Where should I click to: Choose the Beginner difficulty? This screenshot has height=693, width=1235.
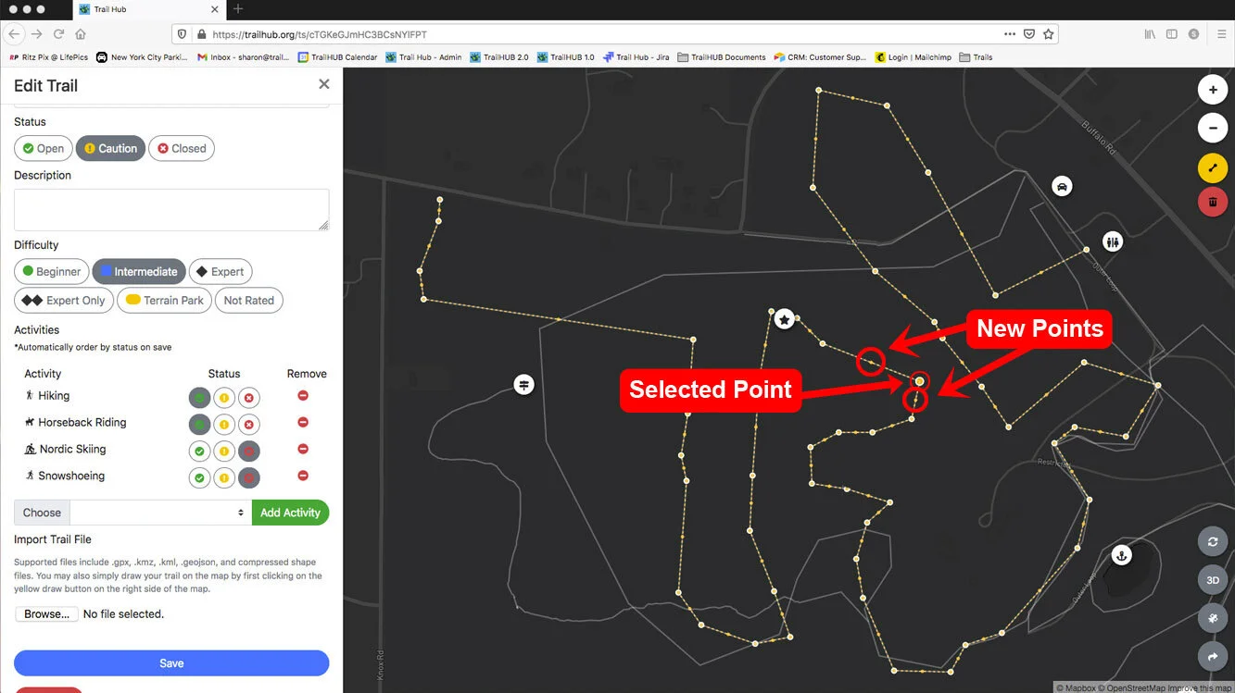pyautogui.click(x=52, y=272)
